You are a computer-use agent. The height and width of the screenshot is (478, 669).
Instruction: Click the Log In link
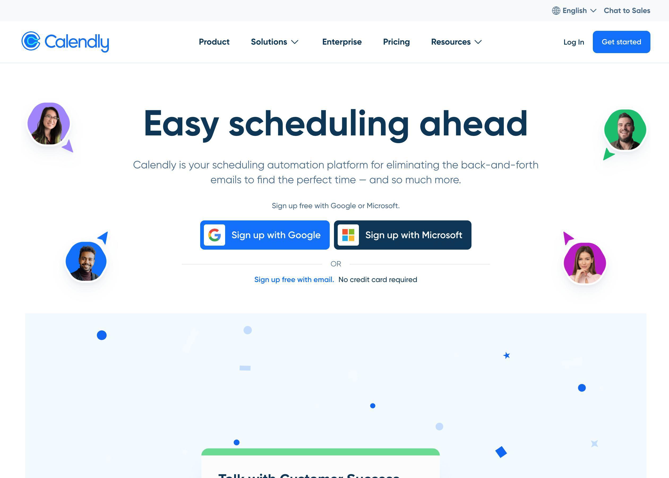tap(573, 41)
